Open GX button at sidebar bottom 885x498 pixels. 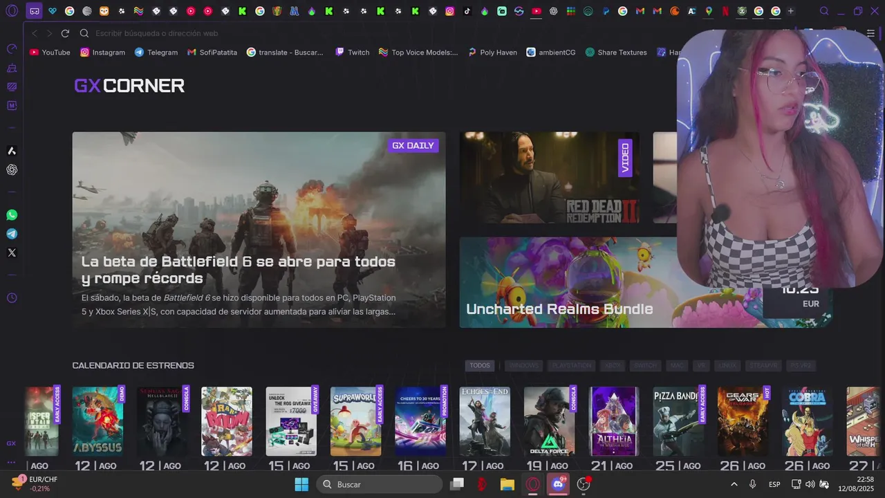tap(11, 443)
